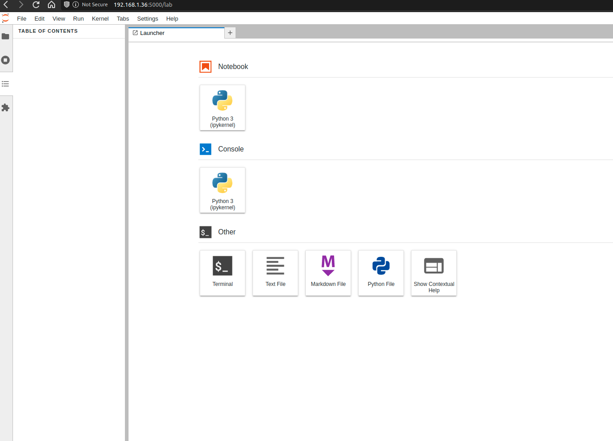
Task: Open the Kernel menu
Action: click(100, 19)
